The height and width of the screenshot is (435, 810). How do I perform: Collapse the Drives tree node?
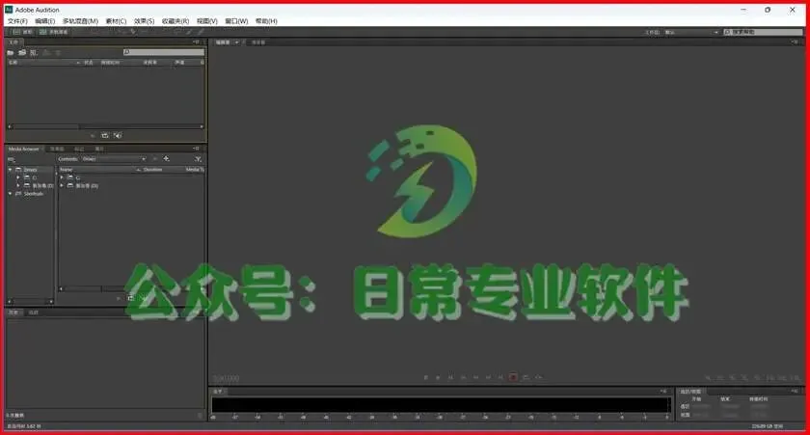coord(10,170)
